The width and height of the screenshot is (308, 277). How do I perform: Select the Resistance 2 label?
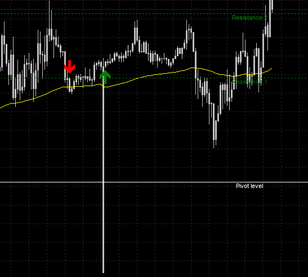coord(249,17)
